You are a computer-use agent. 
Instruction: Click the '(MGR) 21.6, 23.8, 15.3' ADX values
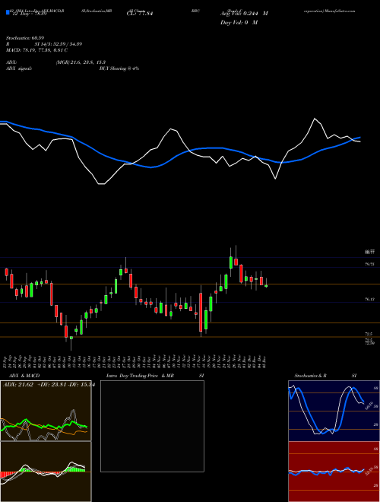pos(81,62)
